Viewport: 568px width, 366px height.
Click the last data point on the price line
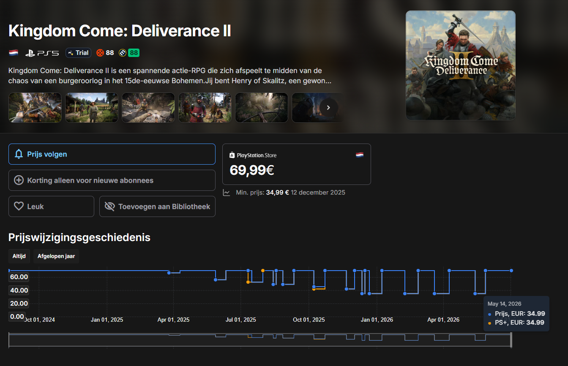coord(511,270)
